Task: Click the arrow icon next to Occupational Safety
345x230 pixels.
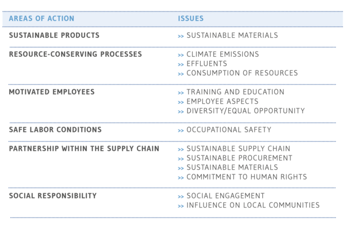Action: (181, 131)
